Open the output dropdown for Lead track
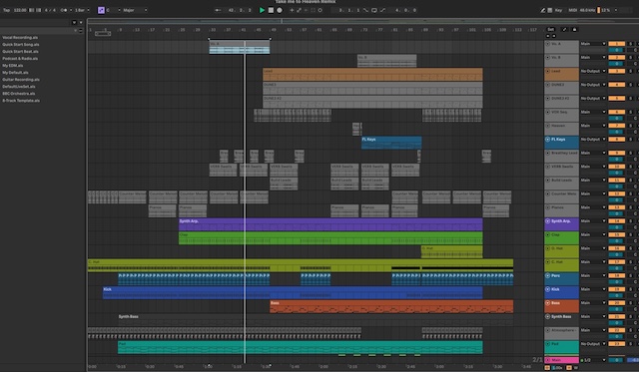This screenshot has height=372, width=639. pyautogui.click(x=593, y=71)
